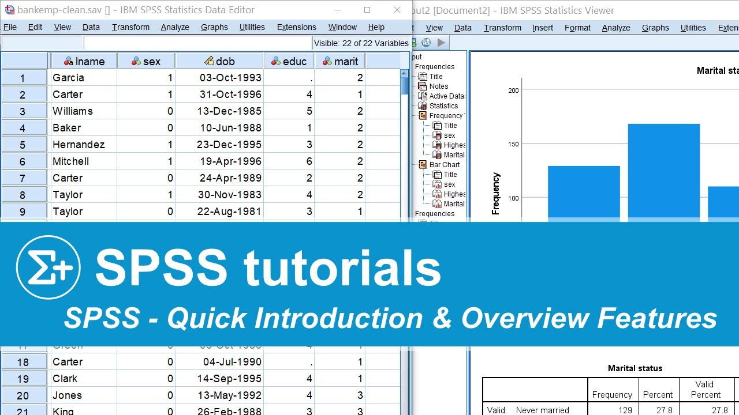This screenshot has height=415, width=739.
Task: Click the nominal icon in the marit column header
Action: point(327,61)
